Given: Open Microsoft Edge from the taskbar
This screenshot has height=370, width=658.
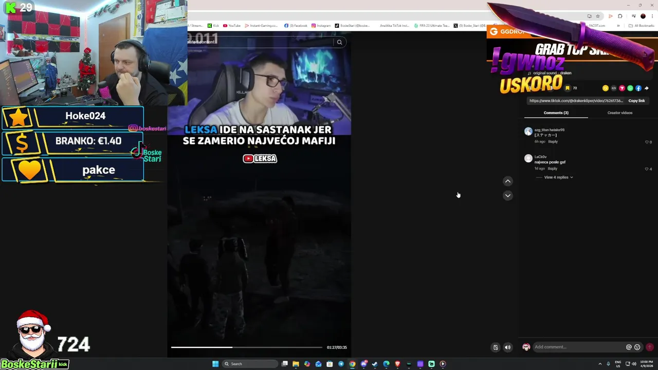Looking at the screenshot, I should [x=386, y=364].
